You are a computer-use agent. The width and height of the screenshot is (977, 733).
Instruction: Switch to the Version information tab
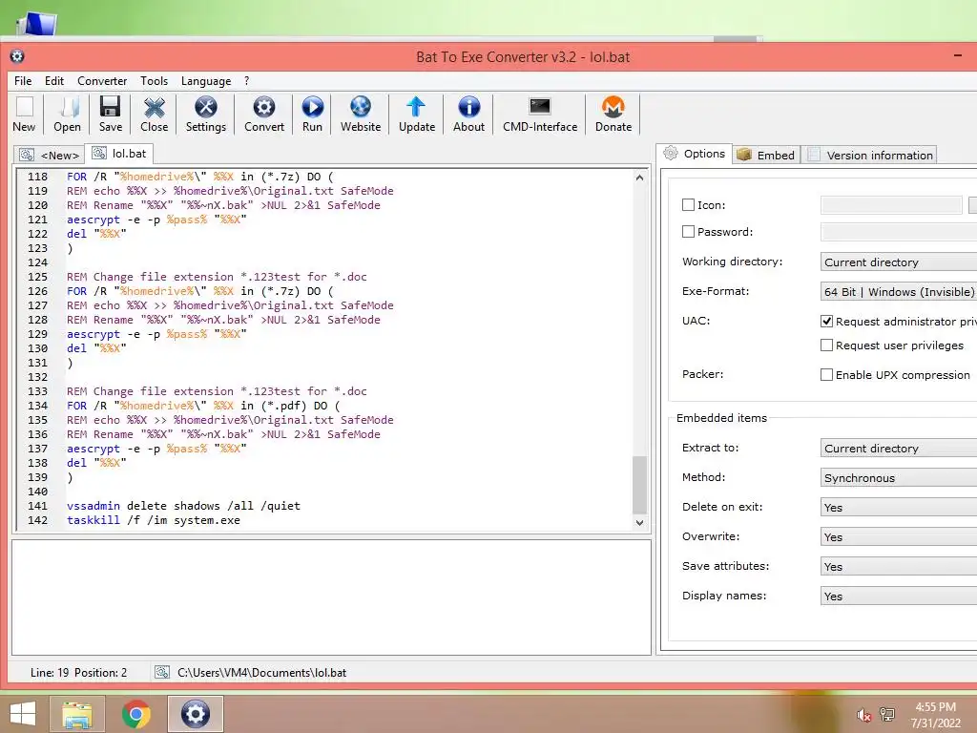tap(870, 155)
